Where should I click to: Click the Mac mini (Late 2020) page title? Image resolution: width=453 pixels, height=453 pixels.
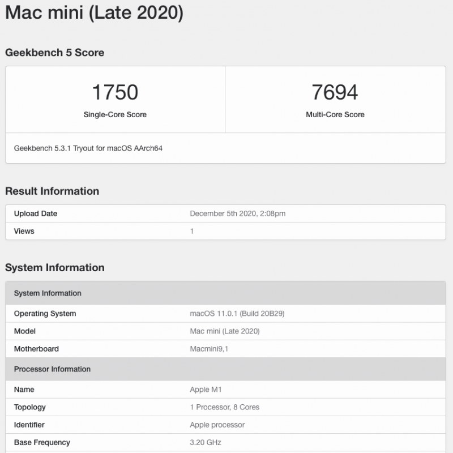click(94, 12)
